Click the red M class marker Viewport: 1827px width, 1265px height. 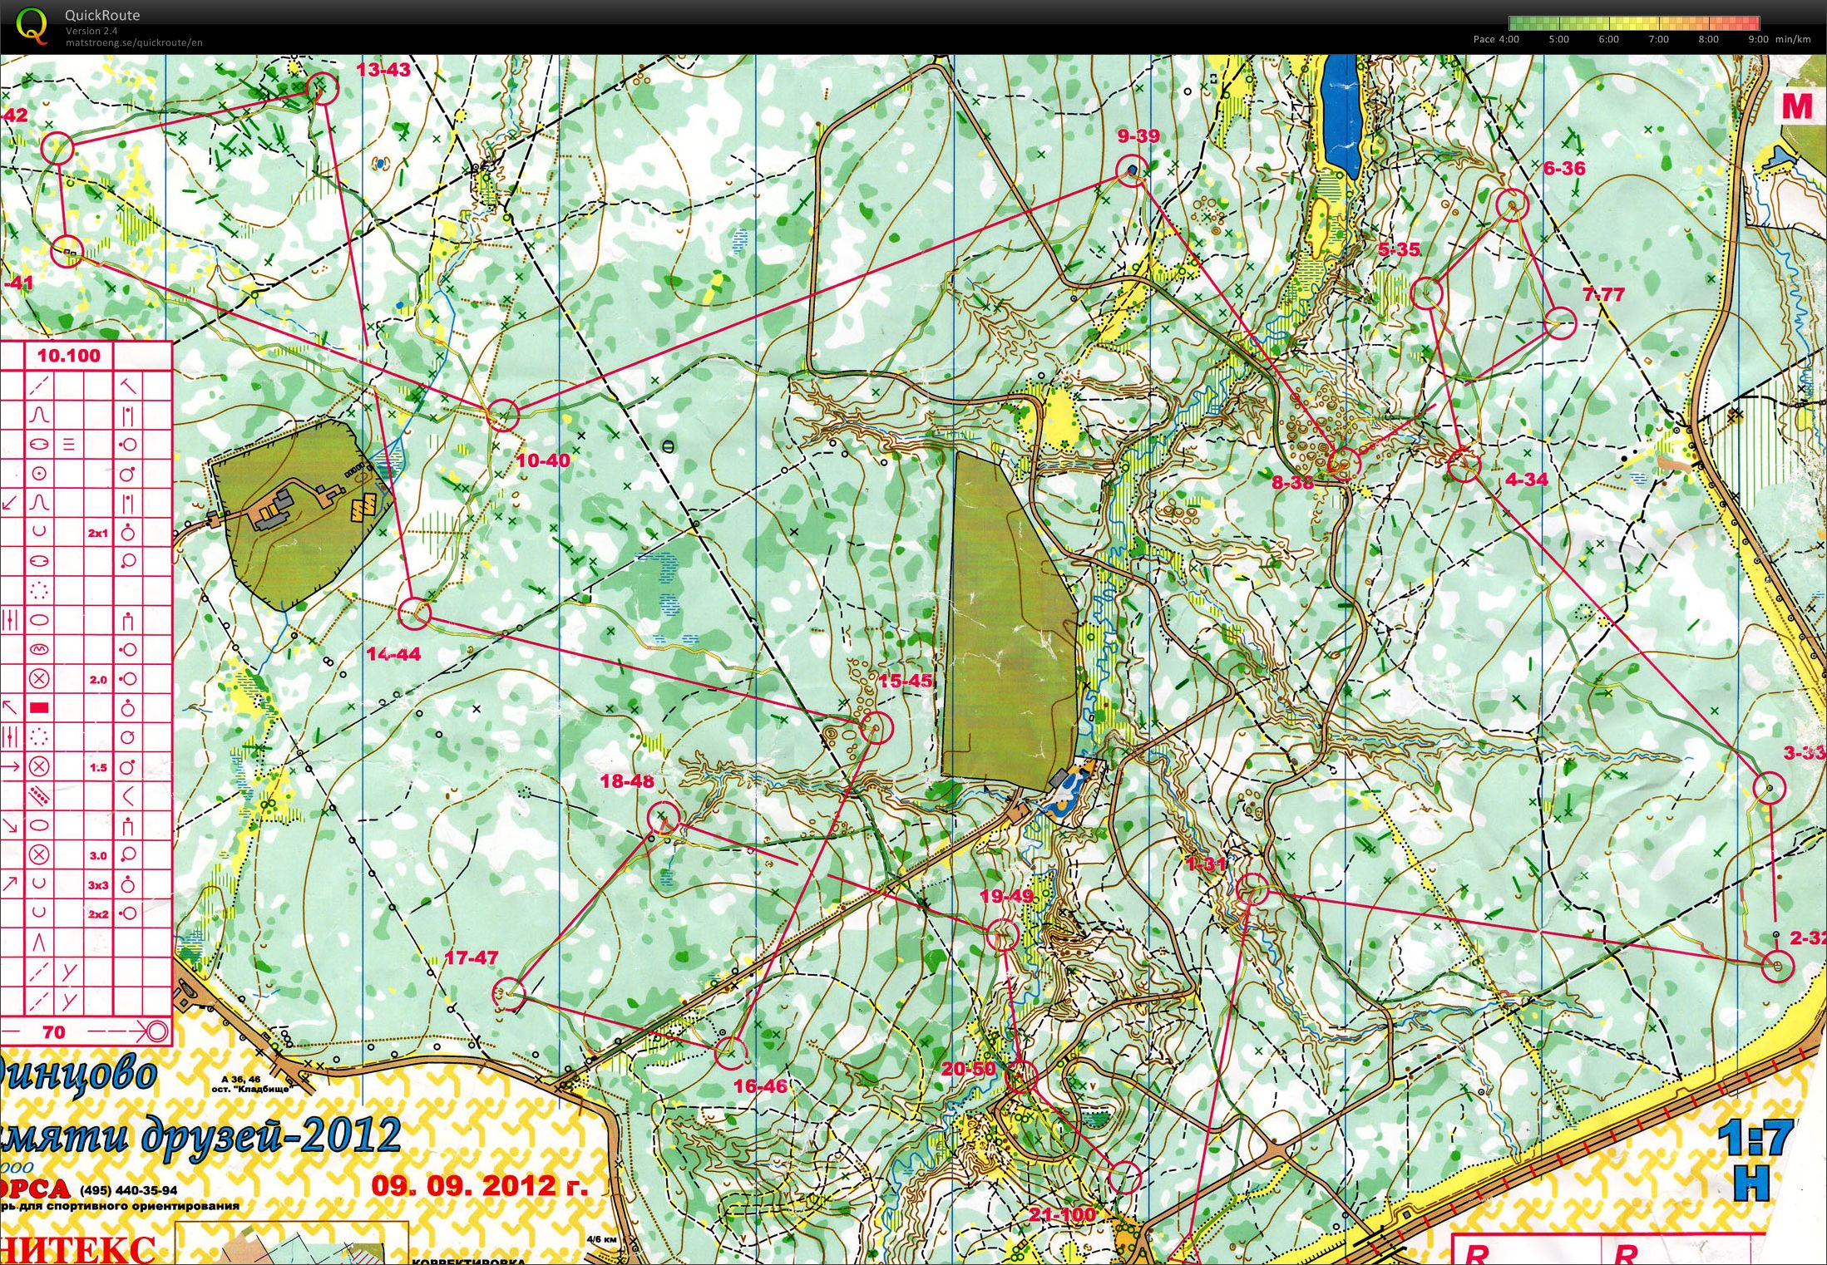pos(1797,106)
